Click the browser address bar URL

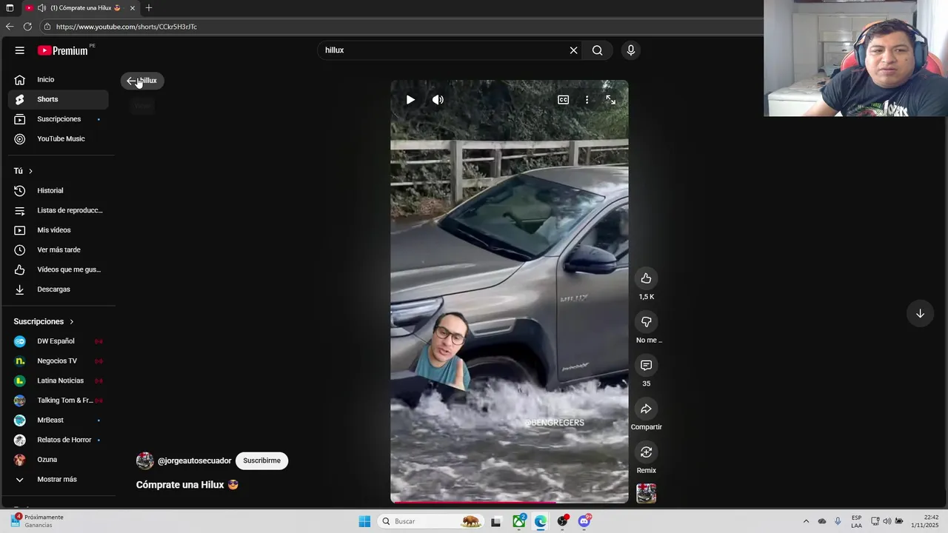127,27
